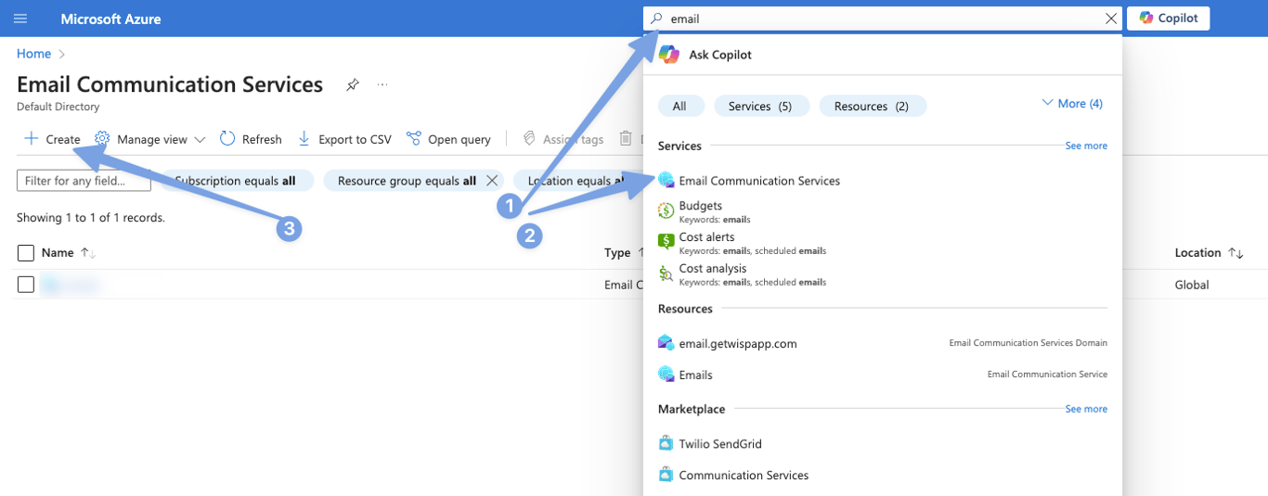Select the Resources (2) filter pill
This screenshot has height=496, width=1268.
coord(873,106)
